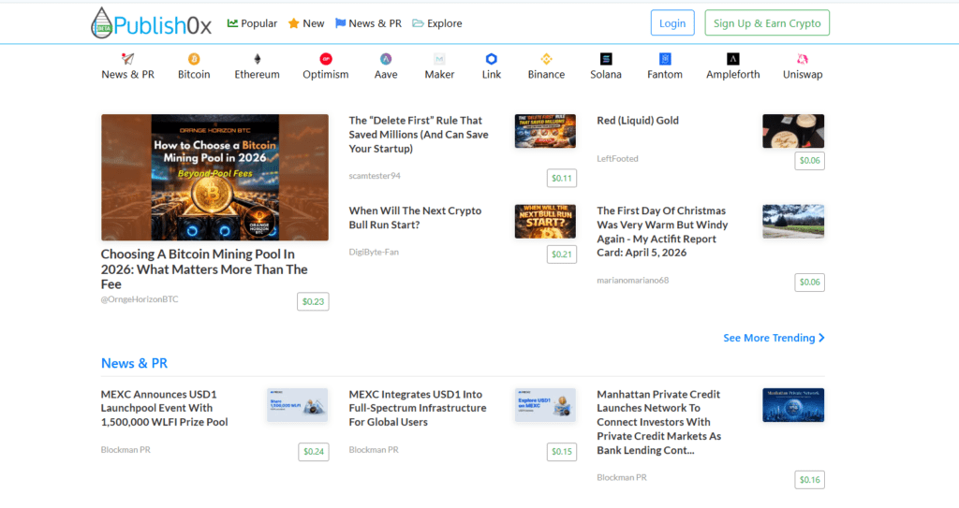Open the Popular menu item
Viewport: 959px width, 508px height.
point(252,23)
